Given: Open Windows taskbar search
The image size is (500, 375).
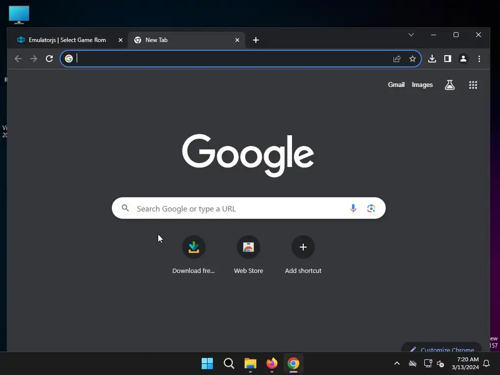Looking at the screenshot, I should 229,363.
